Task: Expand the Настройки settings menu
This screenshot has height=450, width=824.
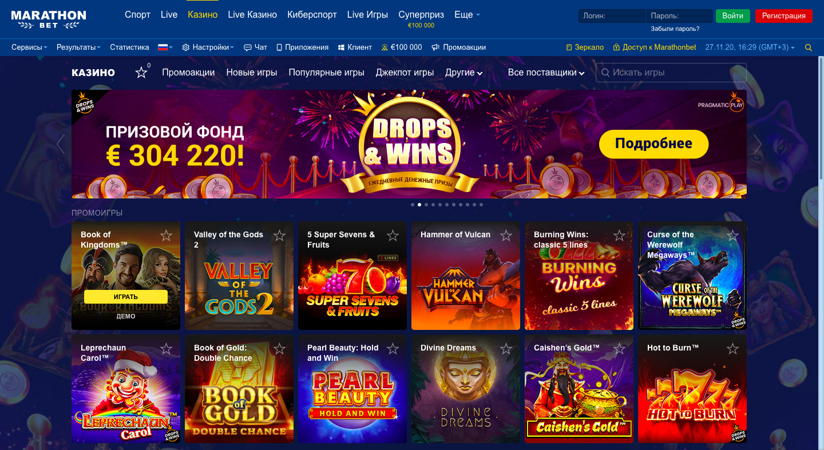Action: pyautogui.click(x=208, y=47)
